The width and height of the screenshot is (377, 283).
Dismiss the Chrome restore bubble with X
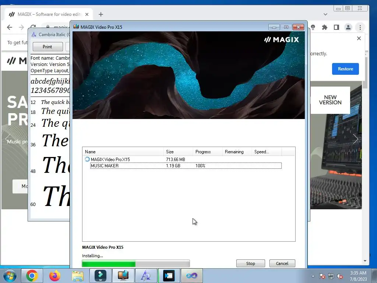point(359,38)
